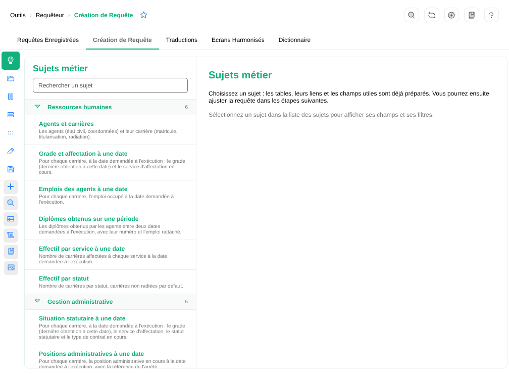The image size is (509, 374).
Task: Go to the Ecrans Harmonisés tab
Action: tap(238, 40)
